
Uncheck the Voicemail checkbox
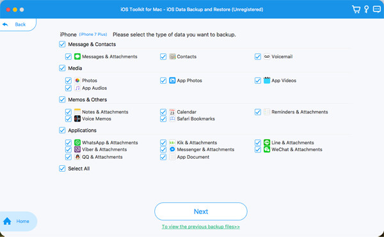pyautogui.click(x=258, y=56)
